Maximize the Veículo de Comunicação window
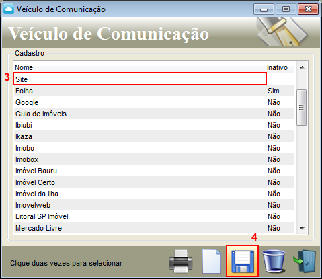The width and height of the screenshot is (322, 279). 286,9
